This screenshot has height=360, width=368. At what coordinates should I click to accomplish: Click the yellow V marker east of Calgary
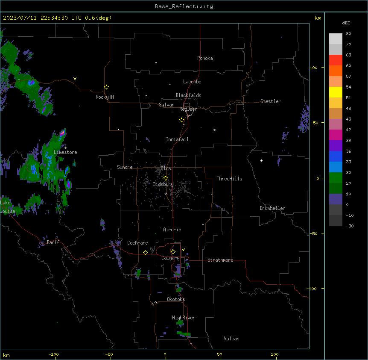point(183,250)
